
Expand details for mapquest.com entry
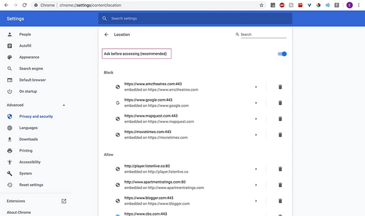[256, 119]
